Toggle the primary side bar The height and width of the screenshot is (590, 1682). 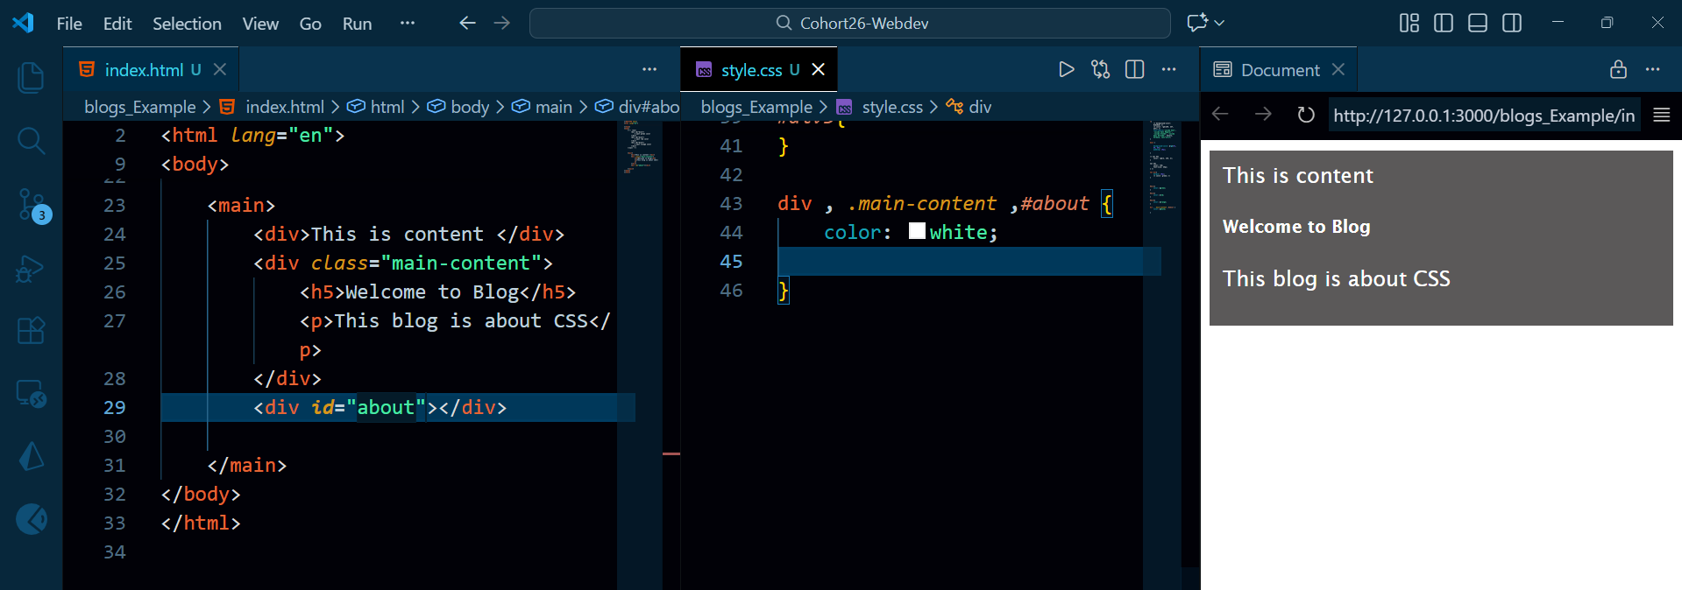(1444, 23)
